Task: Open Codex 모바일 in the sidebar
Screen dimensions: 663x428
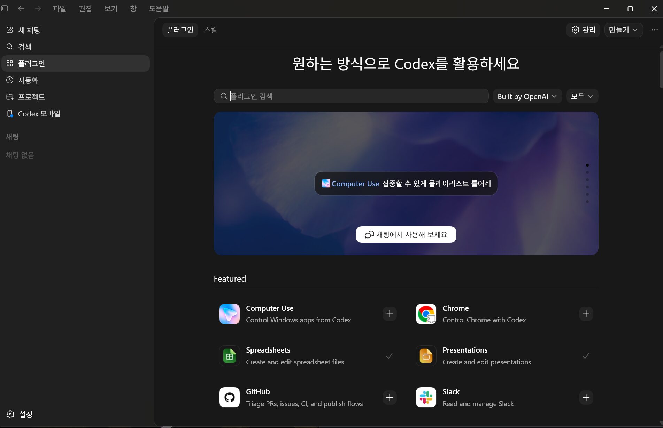Action: pyautogui.click(x=76, y=114)
